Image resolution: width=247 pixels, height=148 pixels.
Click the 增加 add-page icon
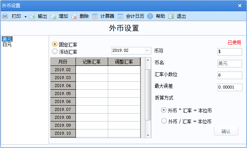point(53,16)
